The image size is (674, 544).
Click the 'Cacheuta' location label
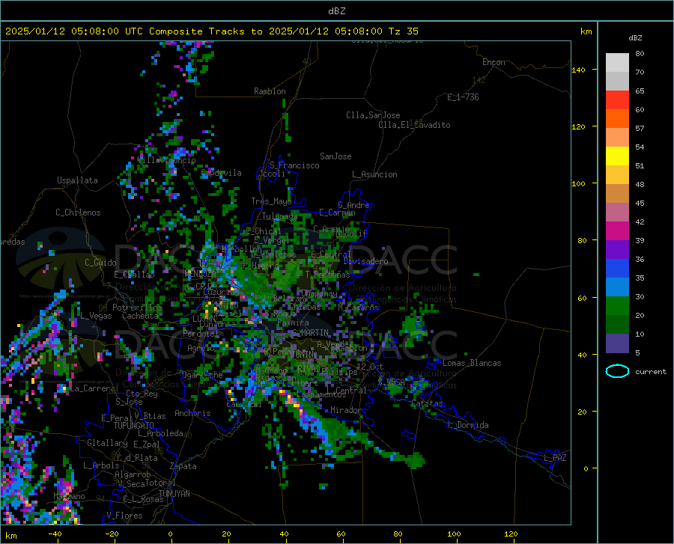(x=140, y=316)
